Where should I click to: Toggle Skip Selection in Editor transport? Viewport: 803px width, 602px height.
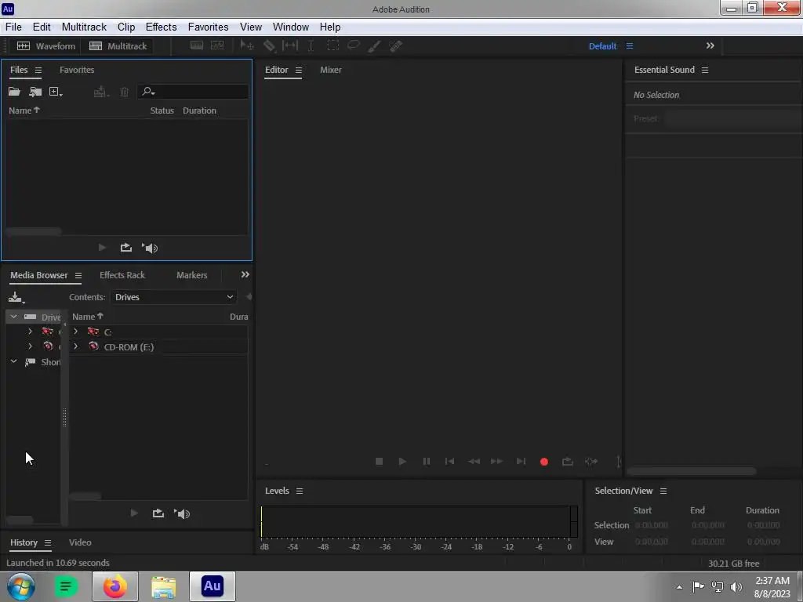click(x=591, y=461)
